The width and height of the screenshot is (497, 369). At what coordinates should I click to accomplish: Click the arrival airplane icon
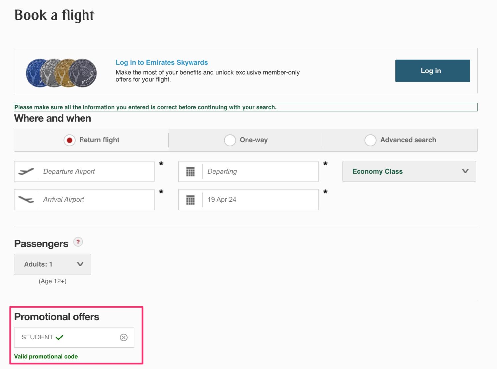pyautogui.click(x=27, y=200)
